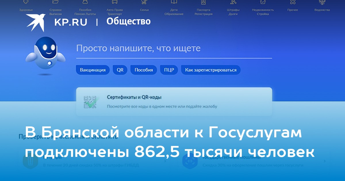
Task: Select the Вакцинация quick search chip
Action: (93, 70)
